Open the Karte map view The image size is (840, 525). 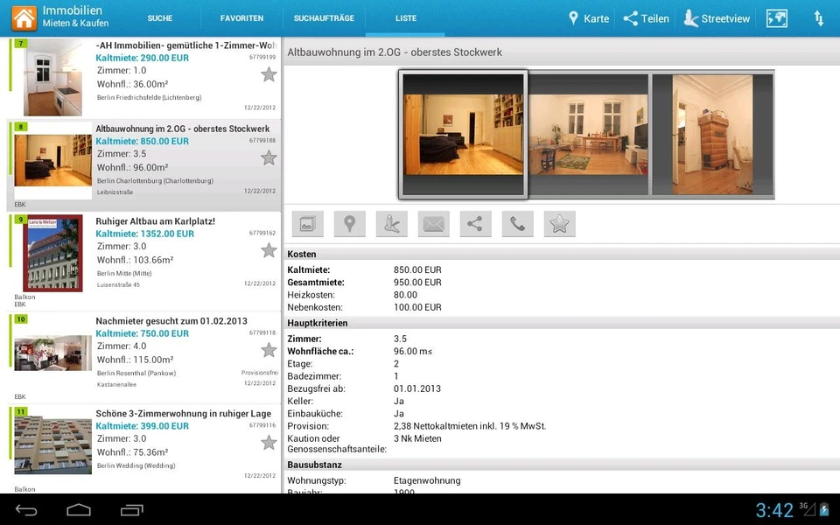point(589,18)
